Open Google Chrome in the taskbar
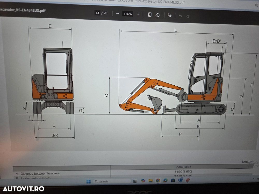Image resolution: width=259 pixels, height=194 pixels. (x=158, y=181)
